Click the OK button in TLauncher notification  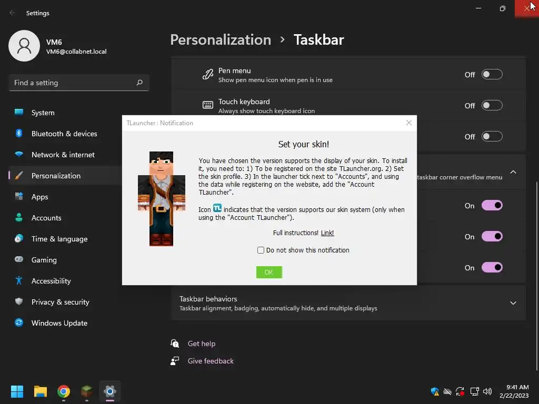point(269,272)
